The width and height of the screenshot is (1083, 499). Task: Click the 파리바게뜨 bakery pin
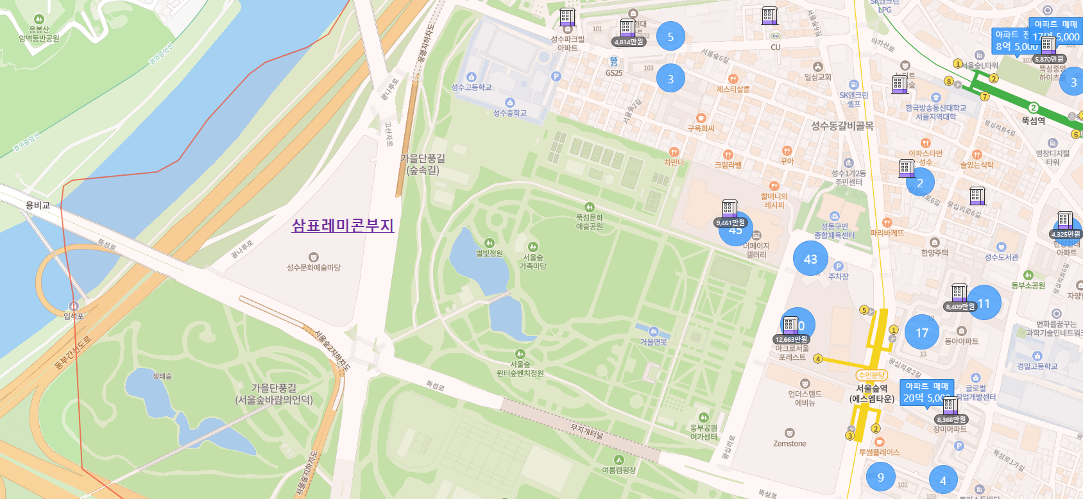point(887,223)
